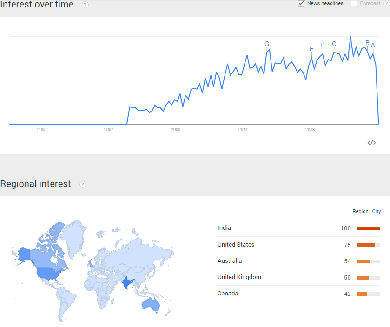Click India in the region list
The width and height of the screenshot is (390, 327).
click(x=224, y=228)
